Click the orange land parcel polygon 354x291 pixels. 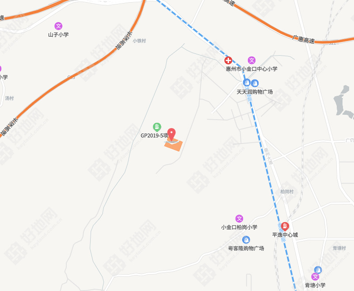click(173, 144)
